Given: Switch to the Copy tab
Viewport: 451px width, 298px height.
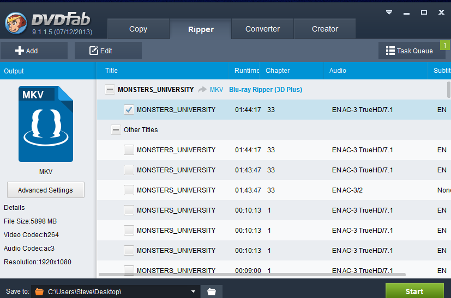Looking at the screenshot, I should point(138,29).
